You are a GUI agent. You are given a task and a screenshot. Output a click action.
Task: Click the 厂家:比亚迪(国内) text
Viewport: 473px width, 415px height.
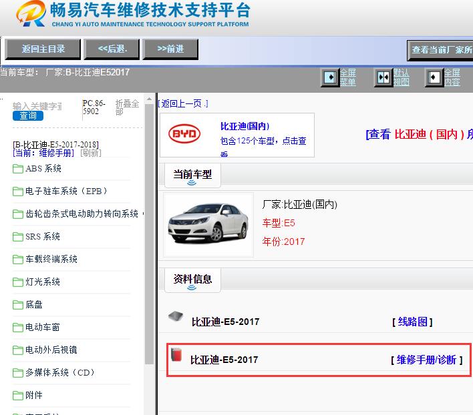coord(299,205)
